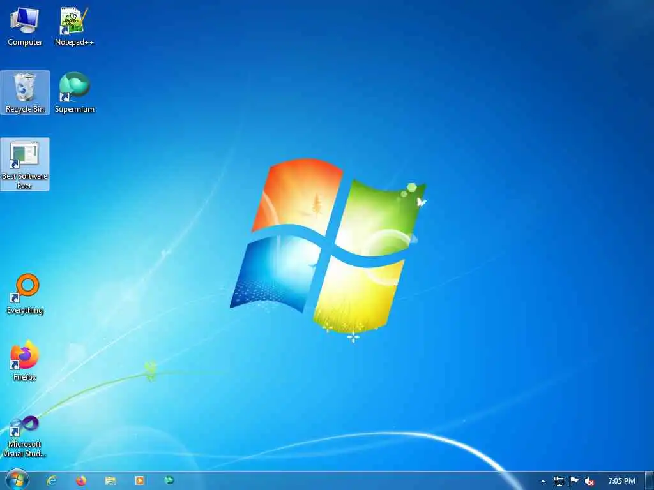Click the muted volume speaker icon
This screenshot has height=490, width=654.
coord(589,481)
